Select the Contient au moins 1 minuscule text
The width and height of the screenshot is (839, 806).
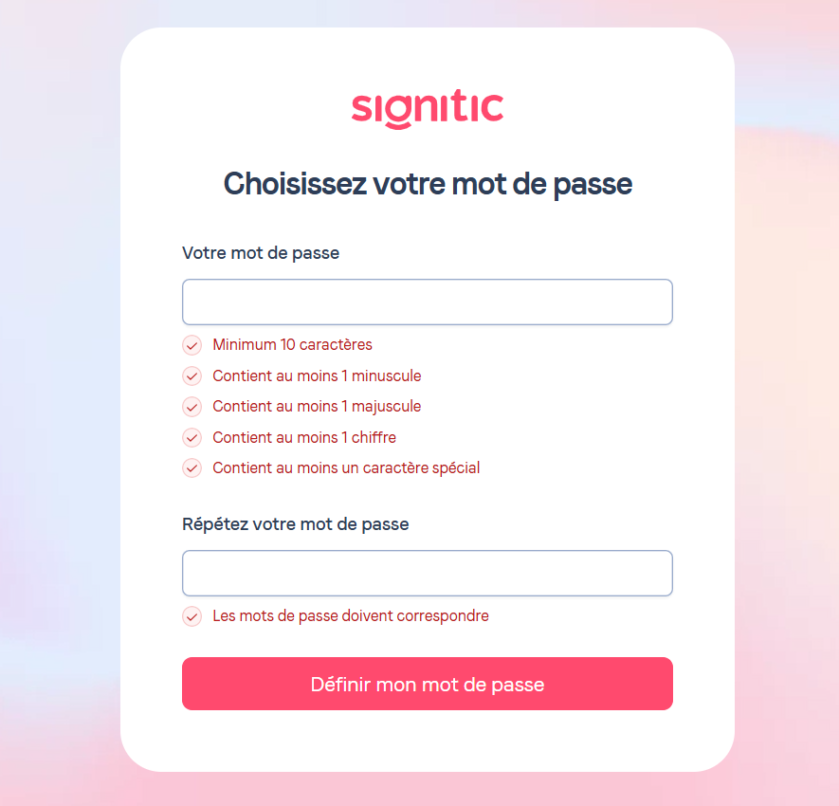click(x=317, y=376)
